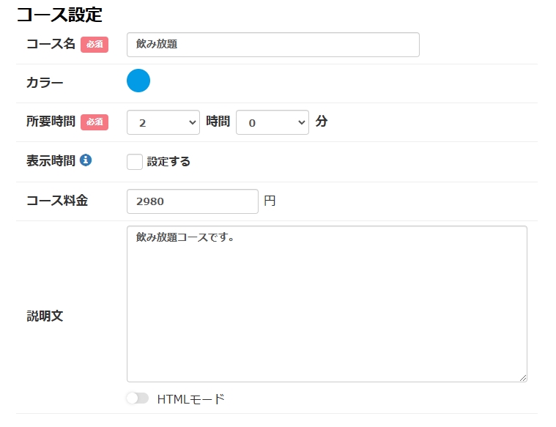556x427 pixels.
Task: Click the 表示時間 row label
Action: coord(51,160)
